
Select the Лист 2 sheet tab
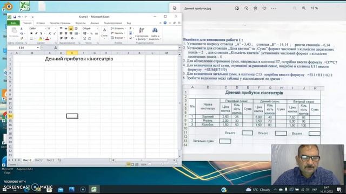(38, 160)
